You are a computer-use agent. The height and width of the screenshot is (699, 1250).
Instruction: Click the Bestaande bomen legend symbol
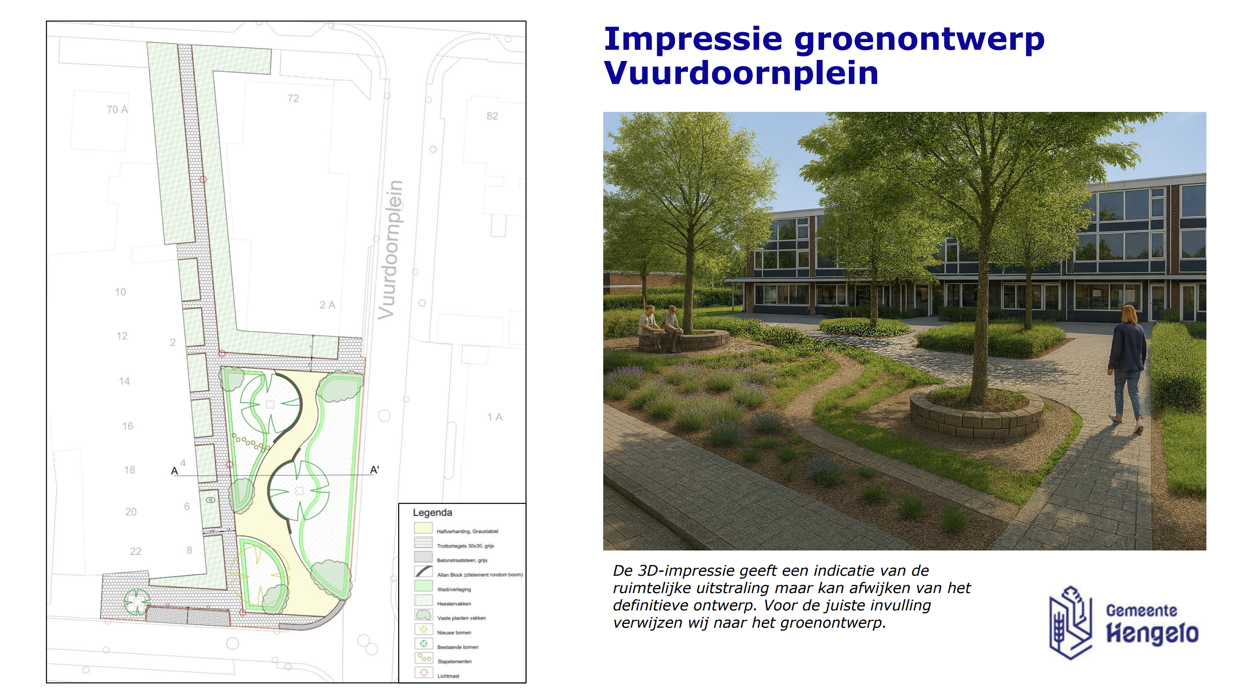pos(423,644)
